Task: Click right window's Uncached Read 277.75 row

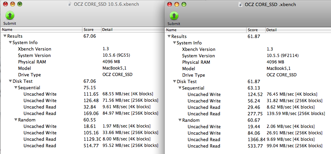Action: (248, 114)
